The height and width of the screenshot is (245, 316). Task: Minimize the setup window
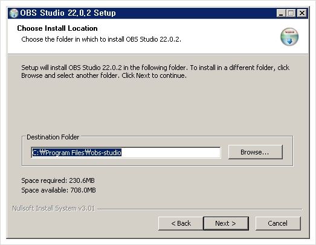click(281, 13)
